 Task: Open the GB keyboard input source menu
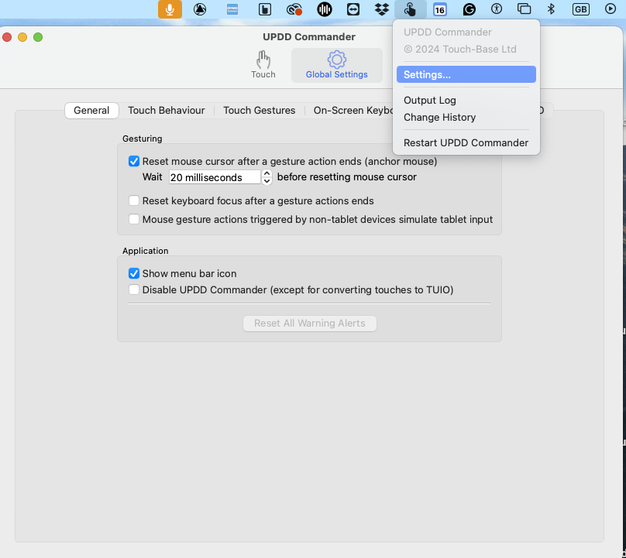[x=580, y=9]
